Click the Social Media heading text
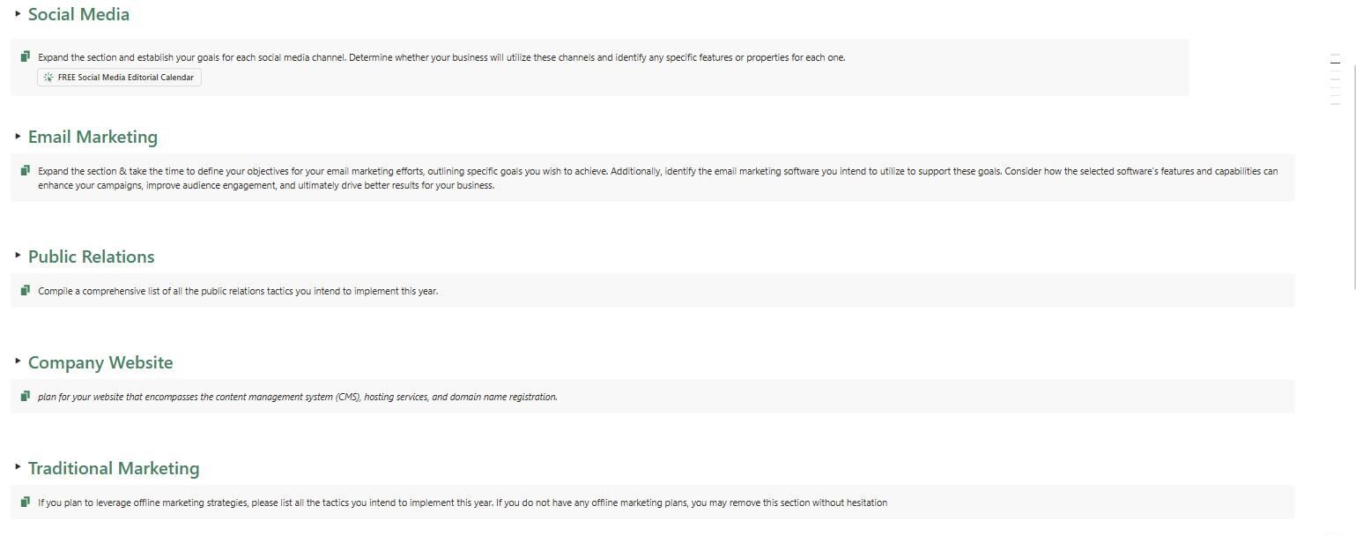The height and width of the screenshot is (536, 1356). click(x=78, y=14)
